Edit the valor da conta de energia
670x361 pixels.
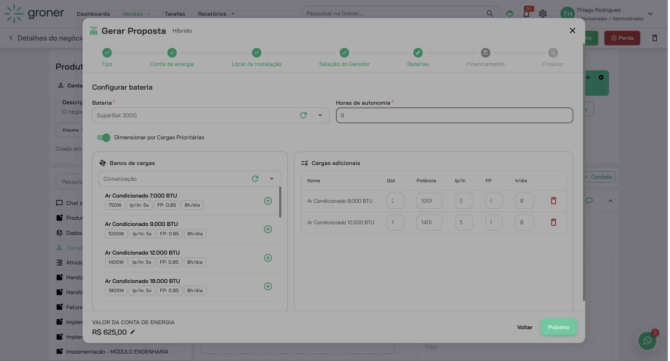(x=132, y=332)
